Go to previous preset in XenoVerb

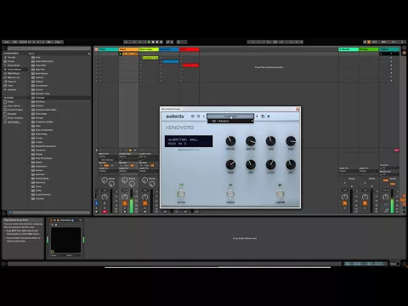click(204, 116)
